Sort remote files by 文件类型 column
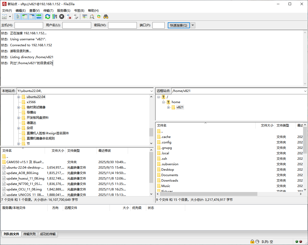Screen dimensions: 308x245 (x=285, y=125)
